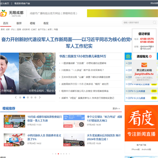Select the red active 橙视推荐 pagination dot
Screen dimensions: 158x158
(x=58, y=154)
